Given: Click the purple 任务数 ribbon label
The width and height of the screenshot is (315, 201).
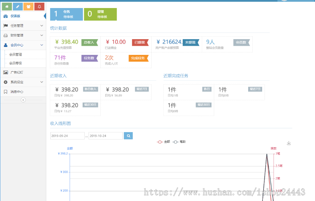Looking at the screenshot, I should point(90,58).
